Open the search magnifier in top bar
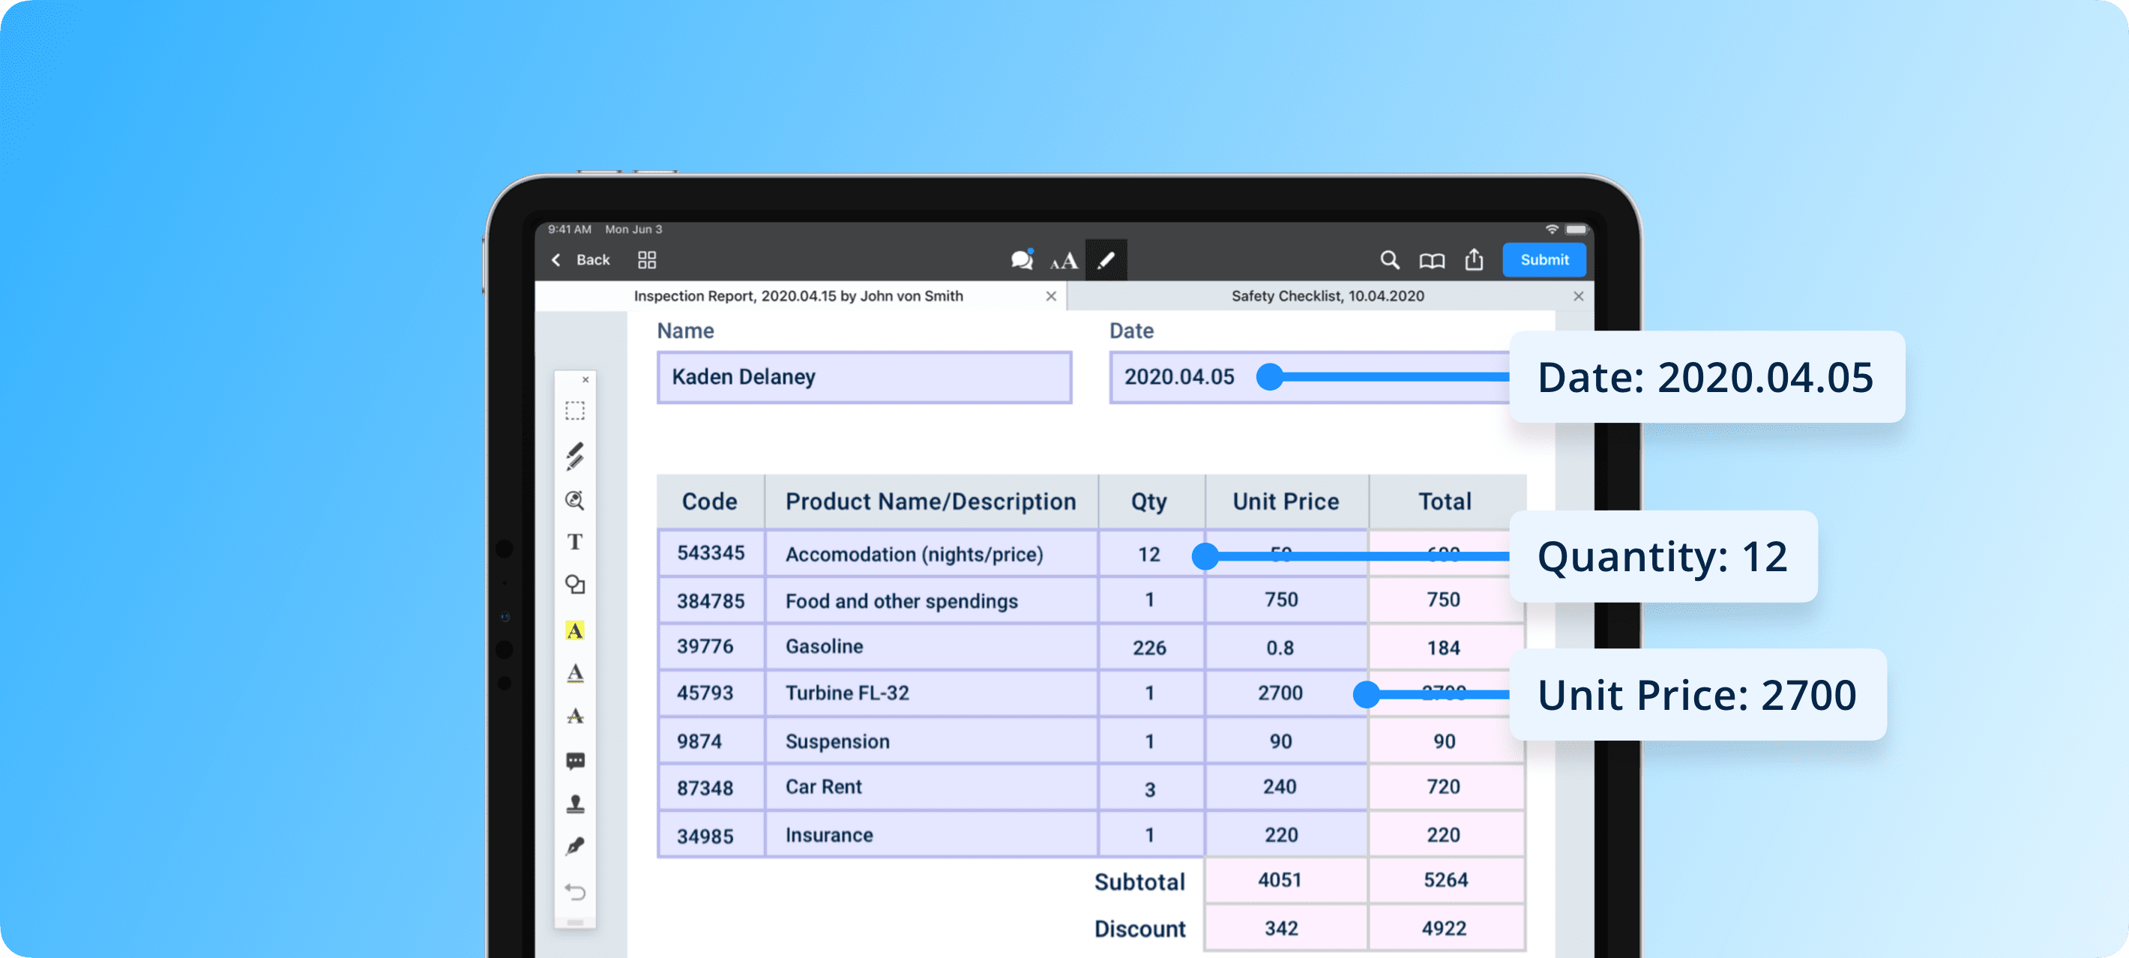The width and height of the screenshot is (2129, 958). point(1389,260)
